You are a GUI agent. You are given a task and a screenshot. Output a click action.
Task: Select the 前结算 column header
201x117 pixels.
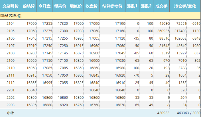tap(29, 6)
